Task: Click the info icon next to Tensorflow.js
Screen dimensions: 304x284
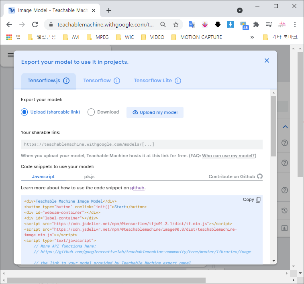Action: 66,81
